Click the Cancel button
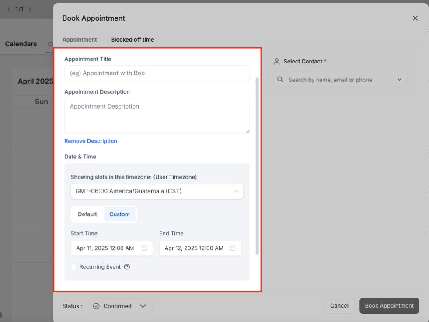Viewport: 429px width, 322px height. tap(339, 306)
